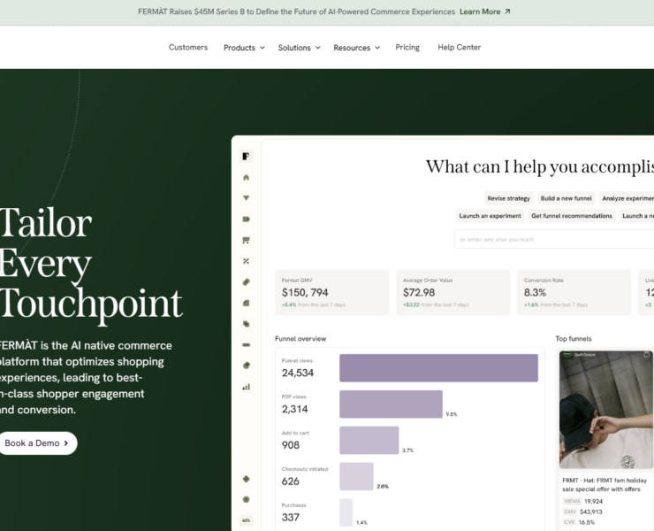Click the Purchases bar showing 1.4%
The width and height of the screenshot is (654, 531).
click(346, 512)
